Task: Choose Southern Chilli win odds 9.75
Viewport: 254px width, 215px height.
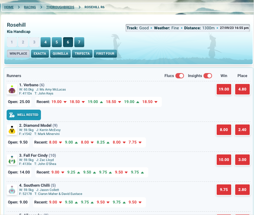Action: click(x=224, y=190)
